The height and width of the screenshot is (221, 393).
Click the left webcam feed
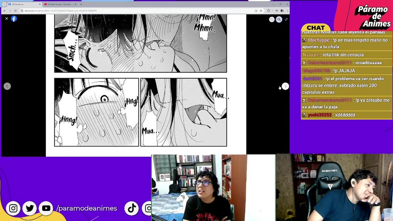tap(213, 188)
